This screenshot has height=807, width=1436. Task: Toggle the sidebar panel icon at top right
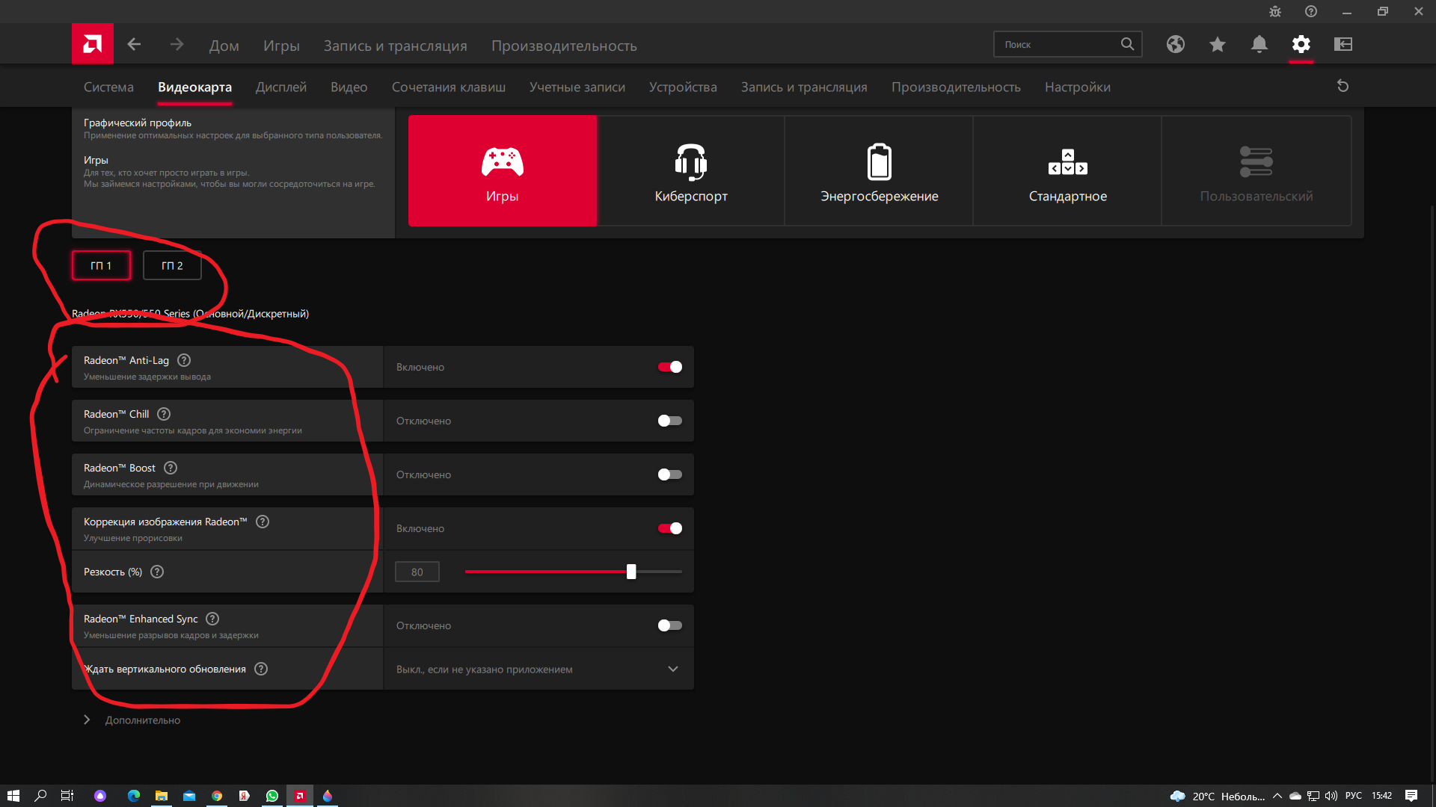click(1343, 44)
